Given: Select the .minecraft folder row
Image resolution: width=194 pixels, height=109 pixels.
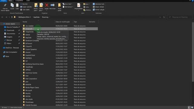Looking at the screenshot, I should [60, 29].
